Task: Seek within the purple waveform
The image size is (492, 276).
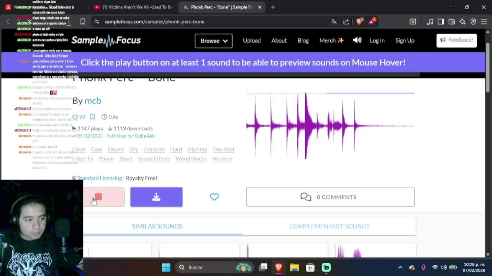Action: [x=330, y=126]
